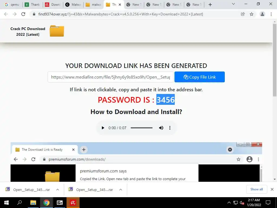Click muted volume tray icon
Viewport: 277px width, 208px height.
[242, 203]
